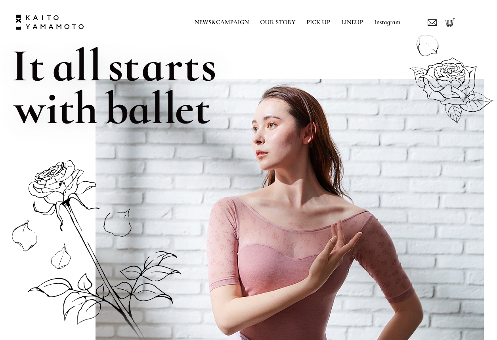The height and width of the screenshot is (340, 497).
Task: Open the shopping cart icon
Action: 450,22
